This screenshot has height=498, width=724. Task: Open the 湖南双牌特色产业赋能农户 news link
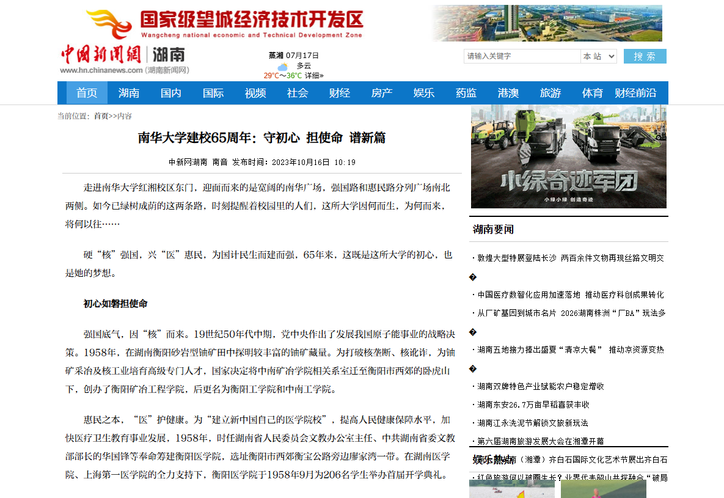(541, 386)
